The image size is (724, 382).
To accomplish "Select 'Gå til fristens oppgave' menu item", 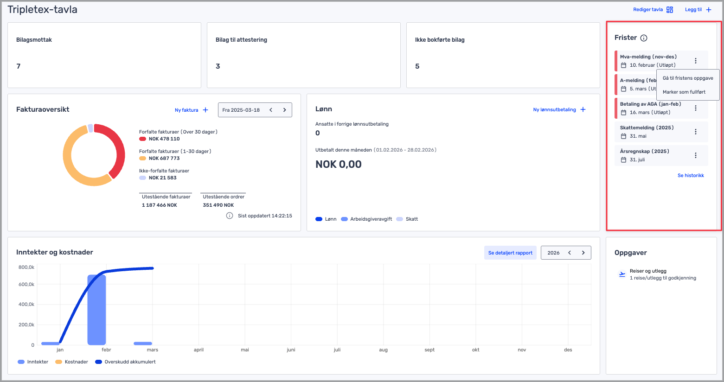I will coord(687,78).
